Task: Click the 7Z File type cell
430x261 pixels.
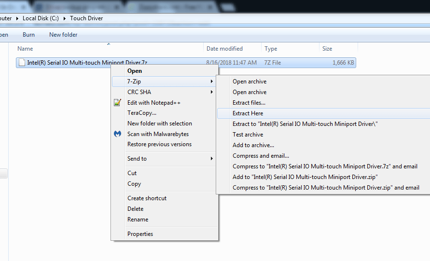Action: point(273,63)
